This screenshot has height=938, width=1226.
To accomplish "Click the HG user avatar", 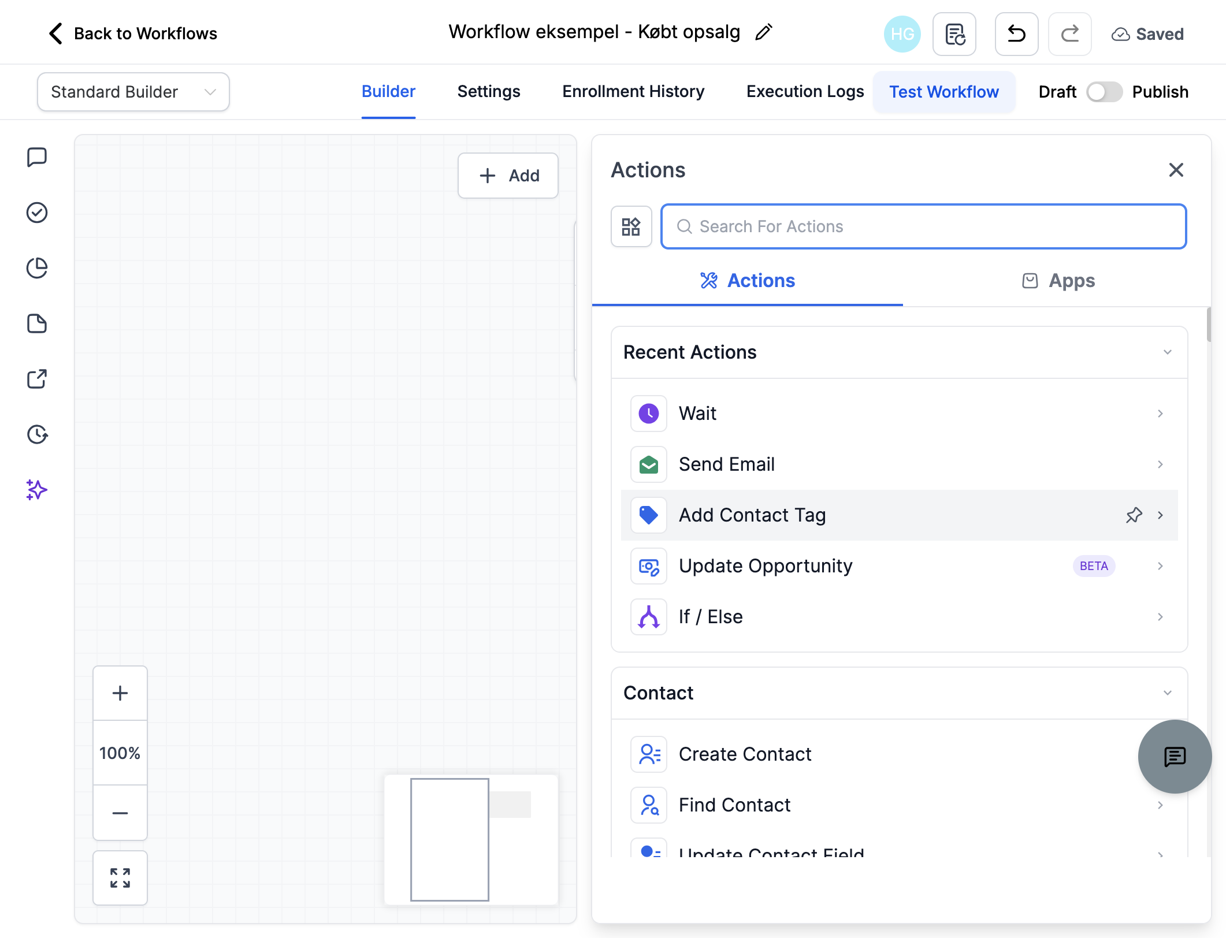I will 902,34.
